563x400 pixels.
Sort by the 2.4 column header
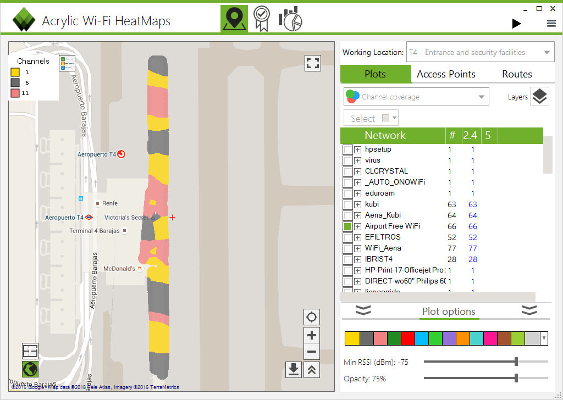click(470, 135)
